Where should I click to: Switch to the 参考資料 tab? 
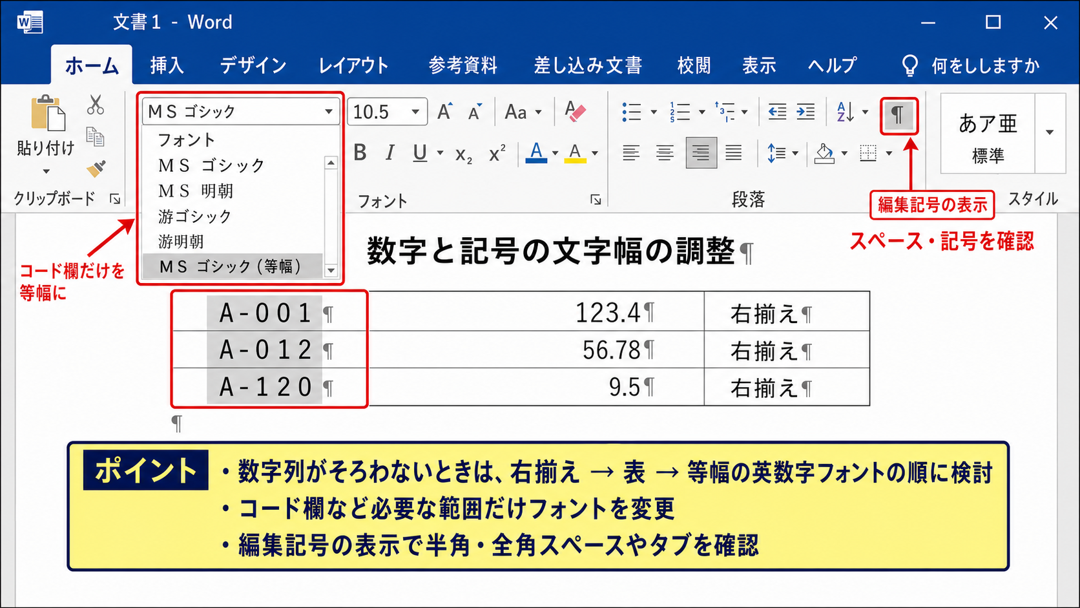click(462, 65)
